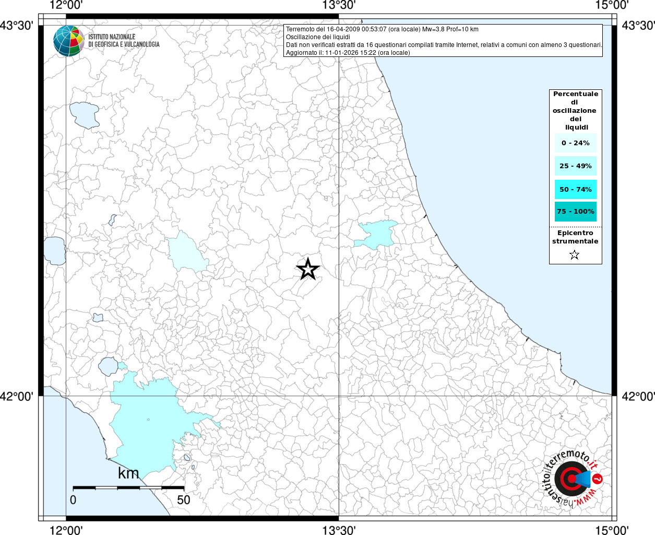
Task: Click the large lake in the upper left
Action: pyautogui.click(x=85, y=115)
